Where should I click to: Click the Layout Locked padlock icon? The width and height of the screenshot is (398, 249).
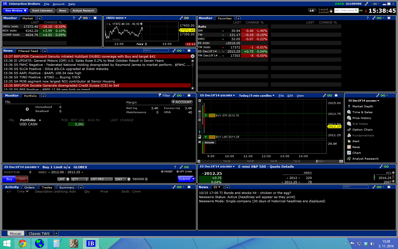331,11
